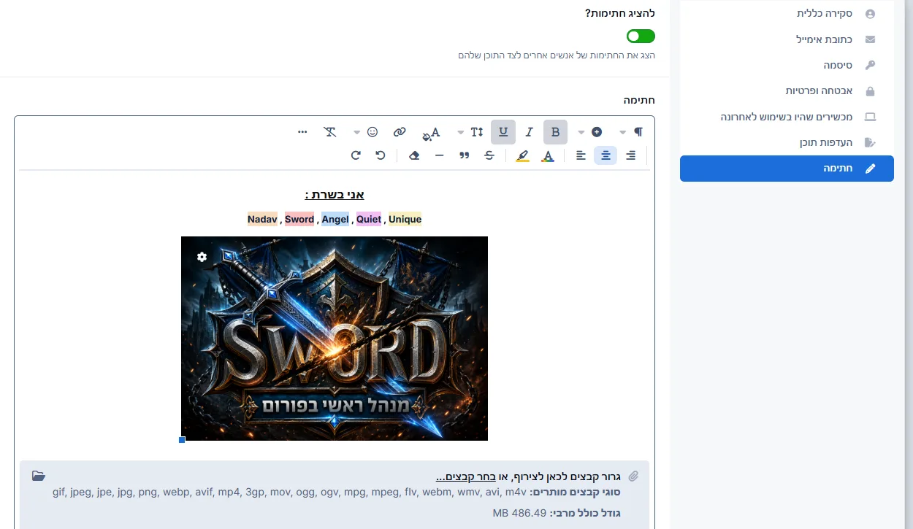
Task: Insert a horizontal line
Action: click(439, 155)
